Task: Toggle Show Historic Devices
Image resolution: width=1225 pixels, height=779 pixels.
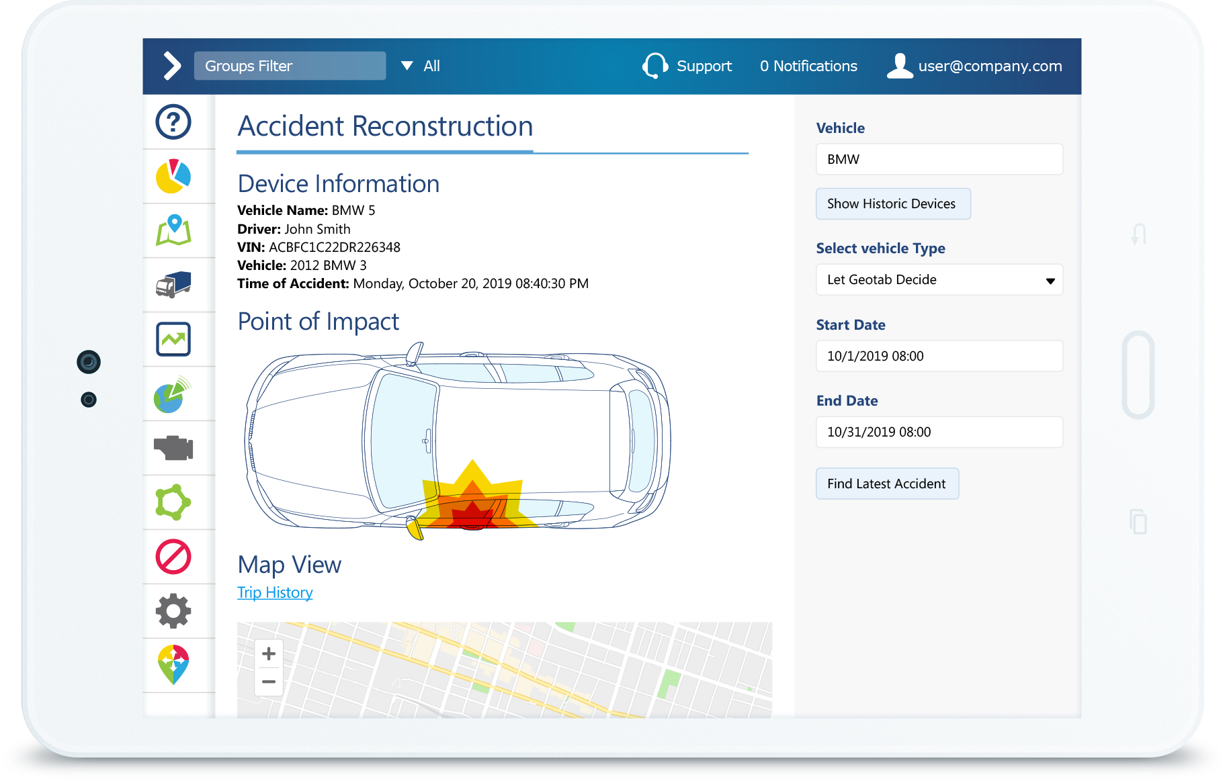Action: pos(893,203)
